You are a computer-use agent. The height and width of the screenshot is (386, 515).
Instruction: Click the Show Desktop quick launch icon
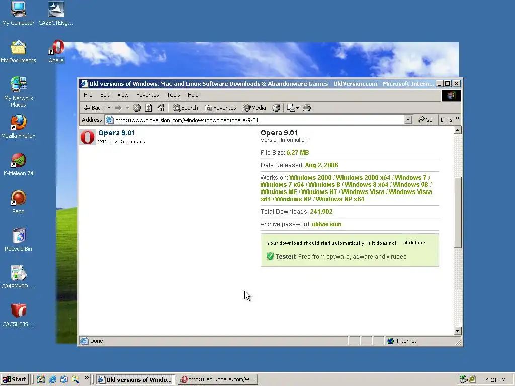(x=41, y=380)
